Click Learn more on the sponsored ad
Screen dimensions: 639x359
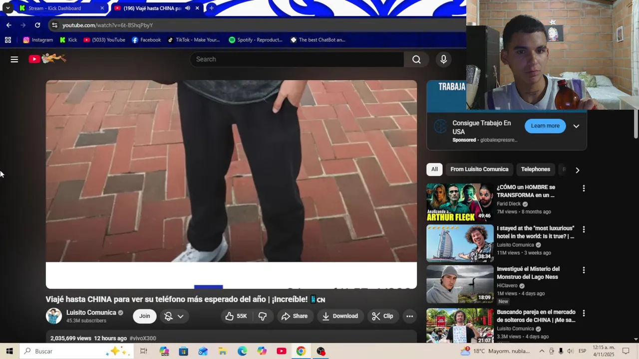click(545, 126)
